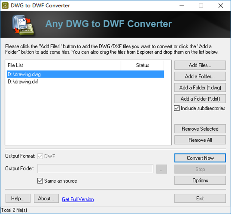The height and width of the screenshot is (214, 231).
Task: Click the DWG to DWF Converter title bar icon
Action: pyautogui.click(x=6, y=5)
